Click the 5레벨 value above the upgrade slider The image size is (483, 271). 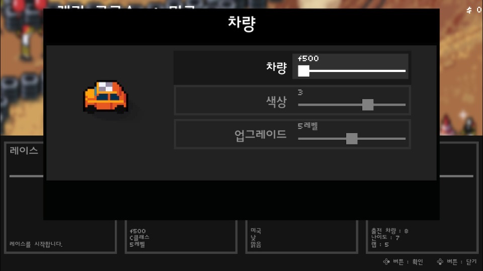pyautogui.click(x=308, y=126)
